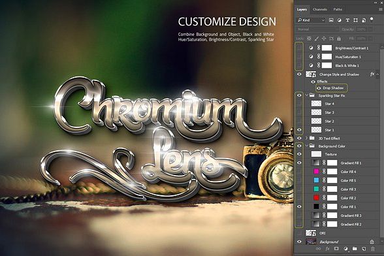Viewport: 384px width, 256px height.
Task: Hide the Sparkling Star Fix group
Action: point(299,95)
